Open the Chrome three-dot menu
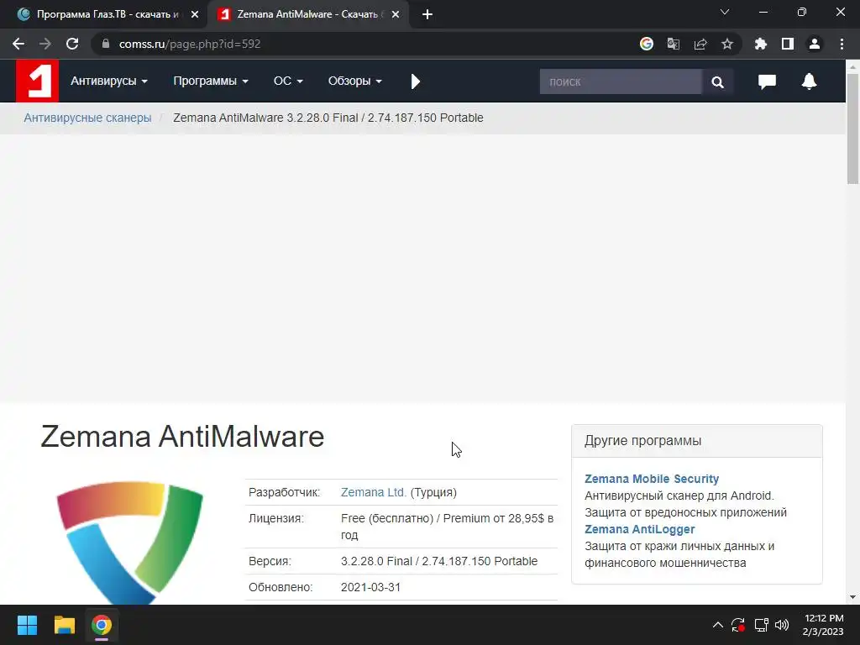Viewport: 860px width, 645px height. coord(842,44)
